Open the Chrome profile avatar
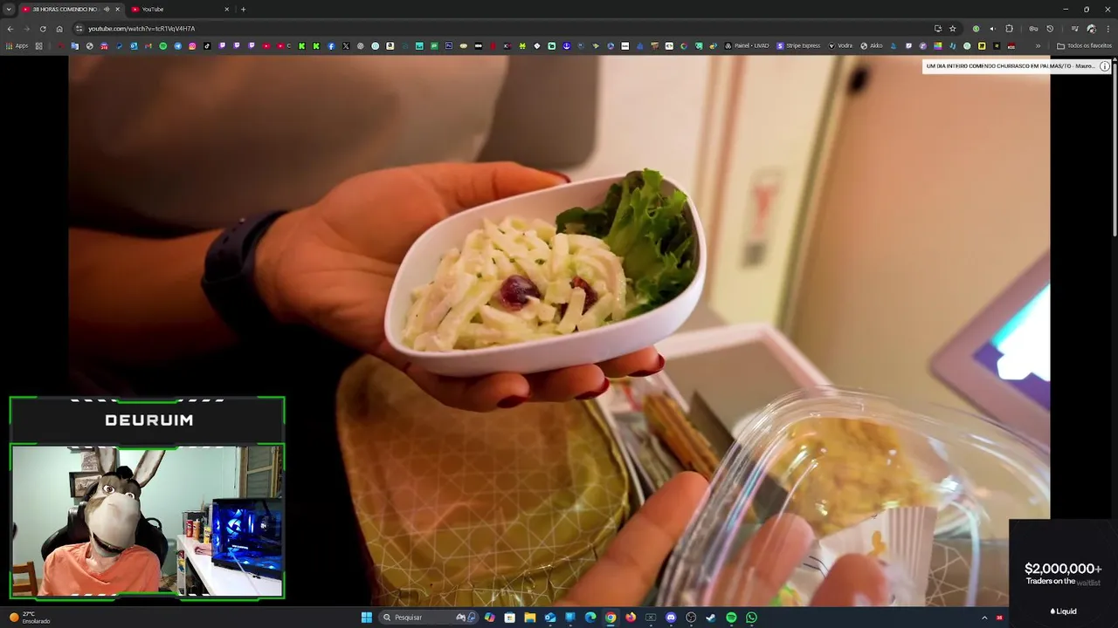 [x=1091, y=29]
